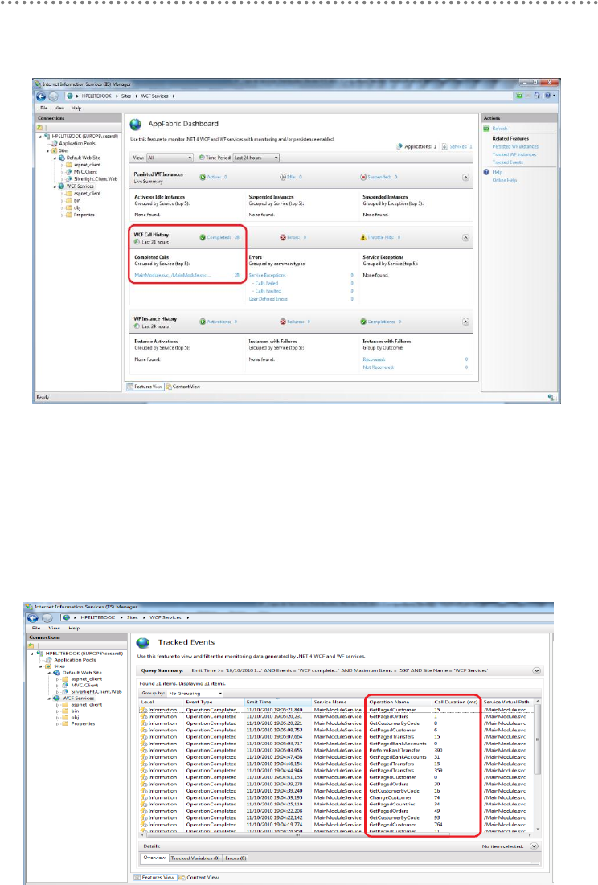Click Help icon in dashboard window's address bar
The height and width of the screenshot is (885, 598).
pos(548,96)
